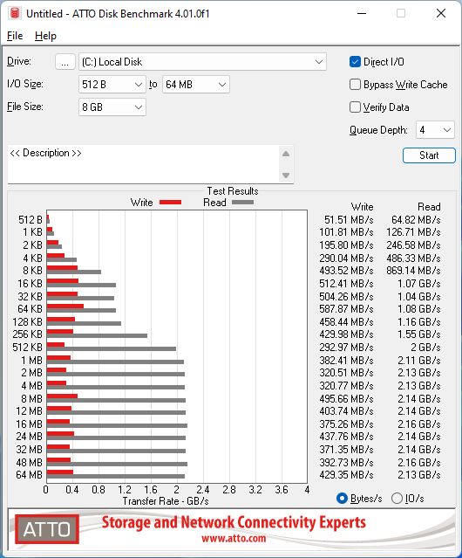462x558 pixels.
Task: Click the 48 MB row label in chart
Action: coord(29,462)
